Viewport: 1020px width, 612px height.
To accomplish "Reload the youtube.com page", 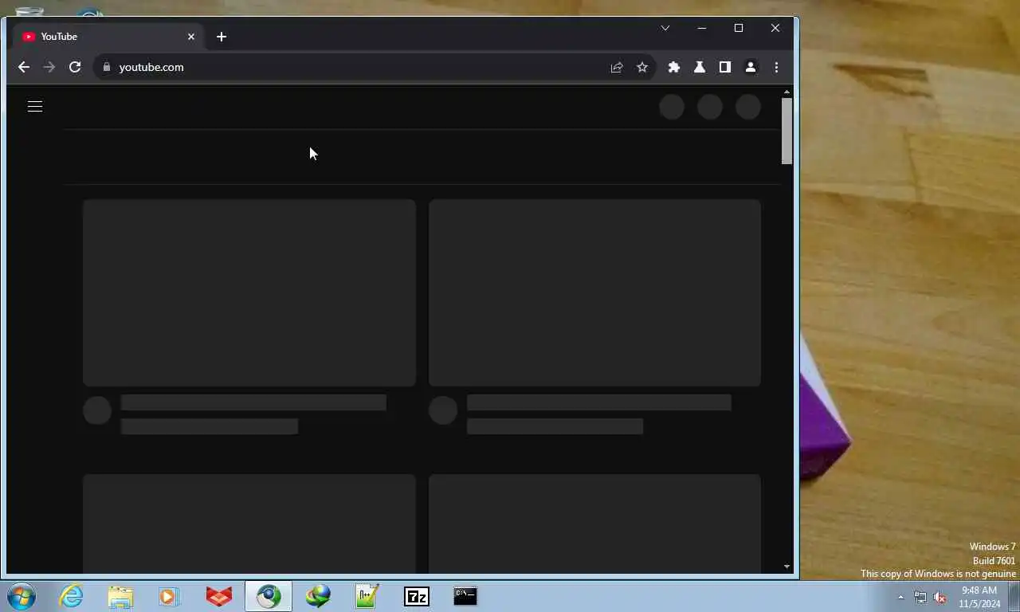I will (75, 67).
